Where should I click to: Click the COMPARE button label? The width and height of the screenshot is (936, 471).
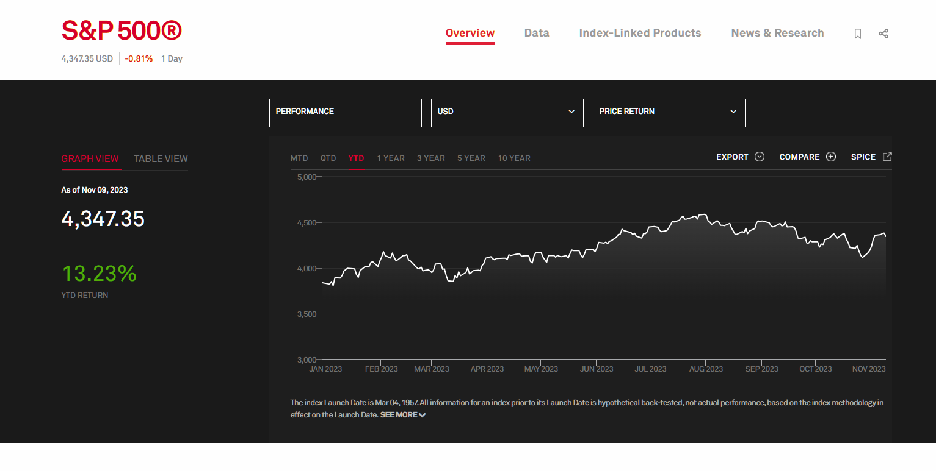click(x=799, y=157)
